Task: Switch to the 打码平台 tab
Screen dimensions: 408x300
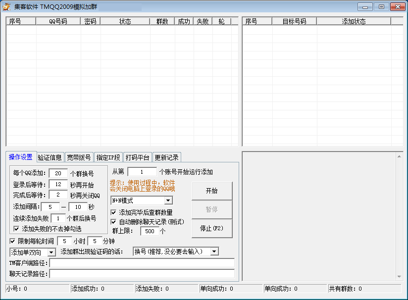Action: (x=137, y=157)
